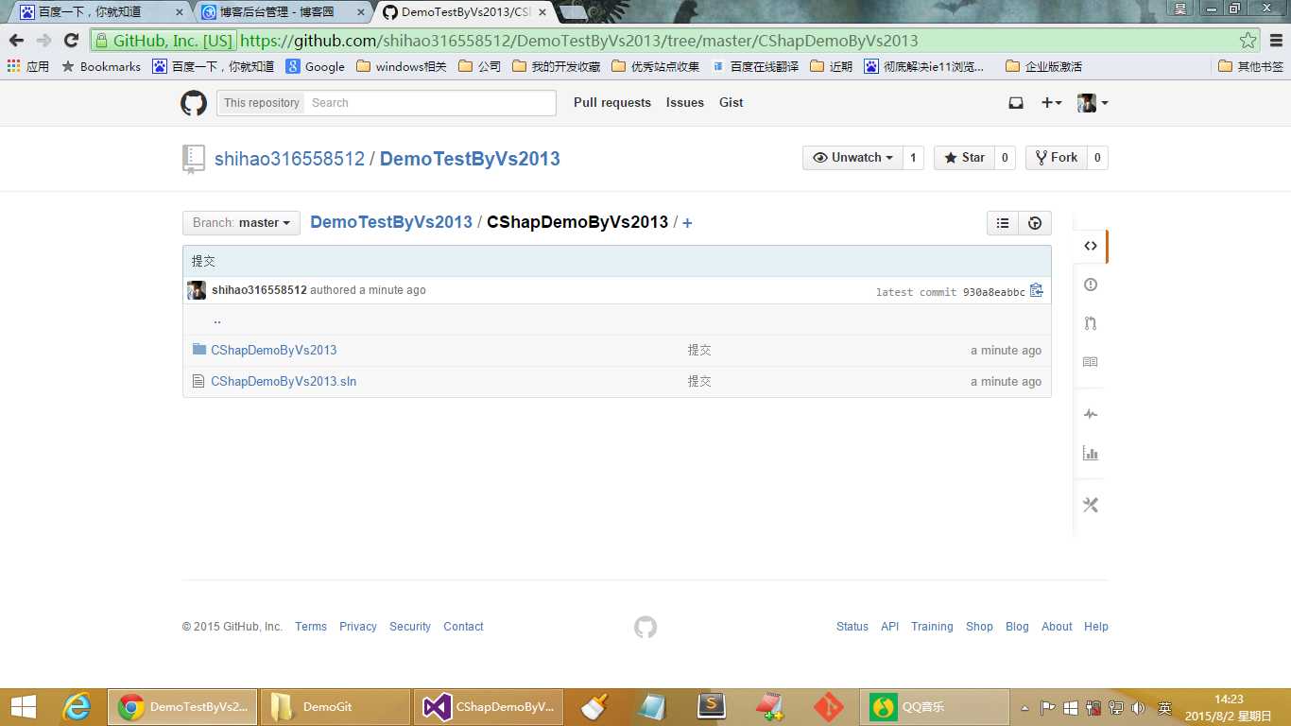Switch to Visual Studio CShapDemoByV taskbar item
This screenshot has height=726, width=1291.
489,707
